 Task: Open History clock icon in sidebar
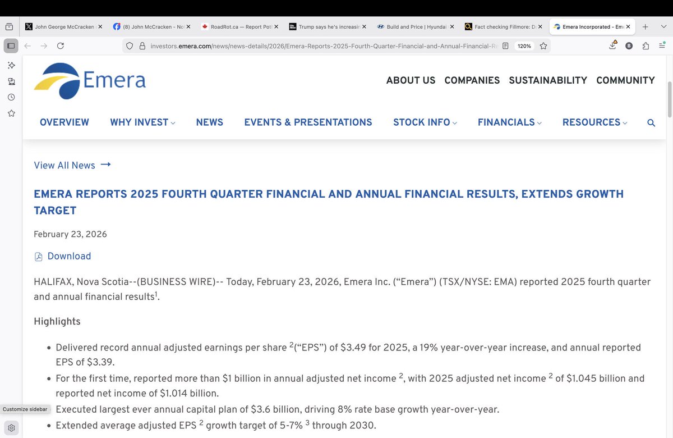11,97
